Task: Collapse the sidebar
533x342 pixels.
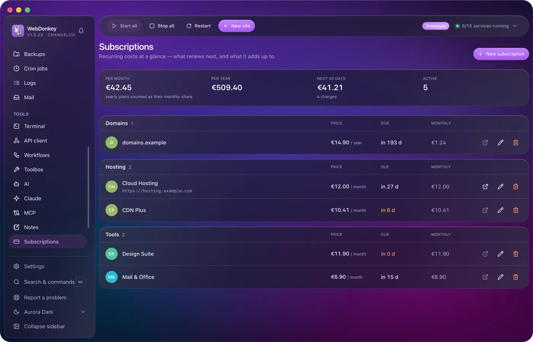Action: [49, 326]
